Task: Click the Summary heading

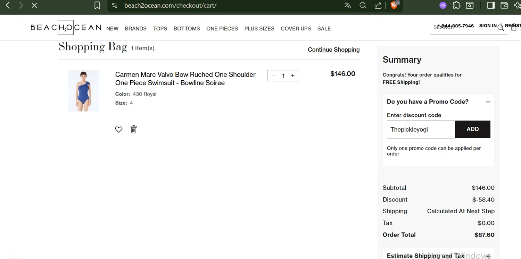Action: (402, 60)
